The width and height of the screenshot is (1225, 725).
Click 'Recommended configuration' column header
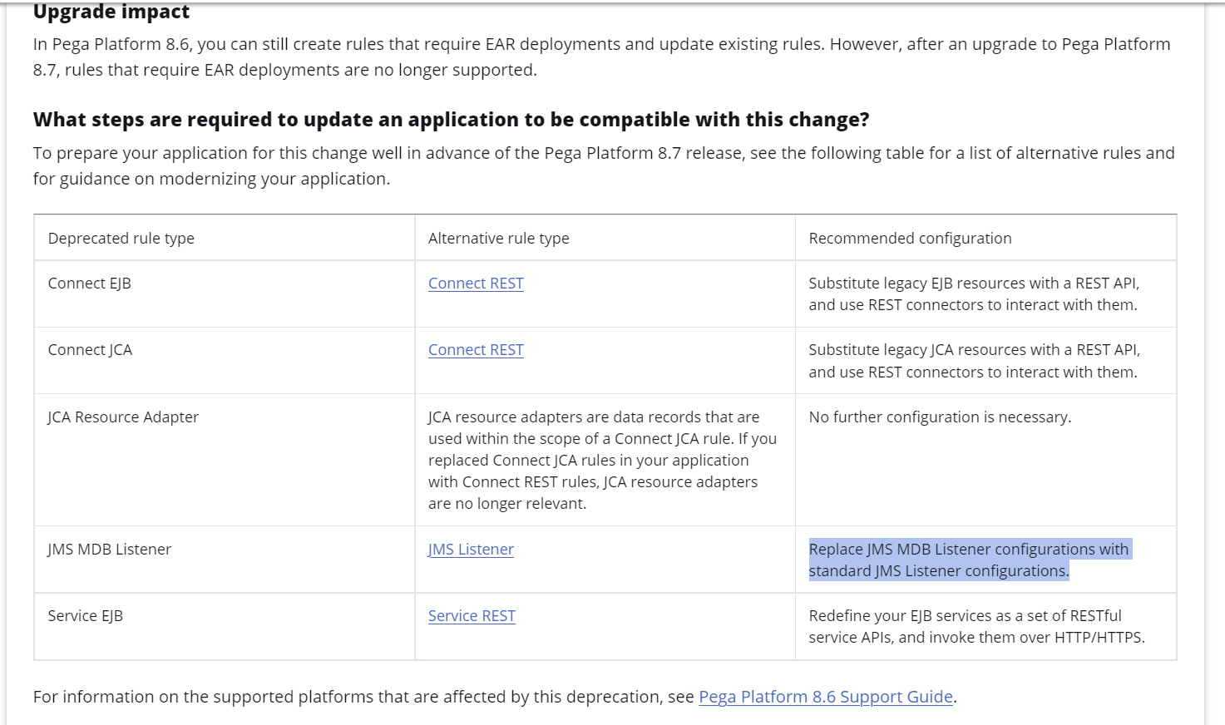910,239
